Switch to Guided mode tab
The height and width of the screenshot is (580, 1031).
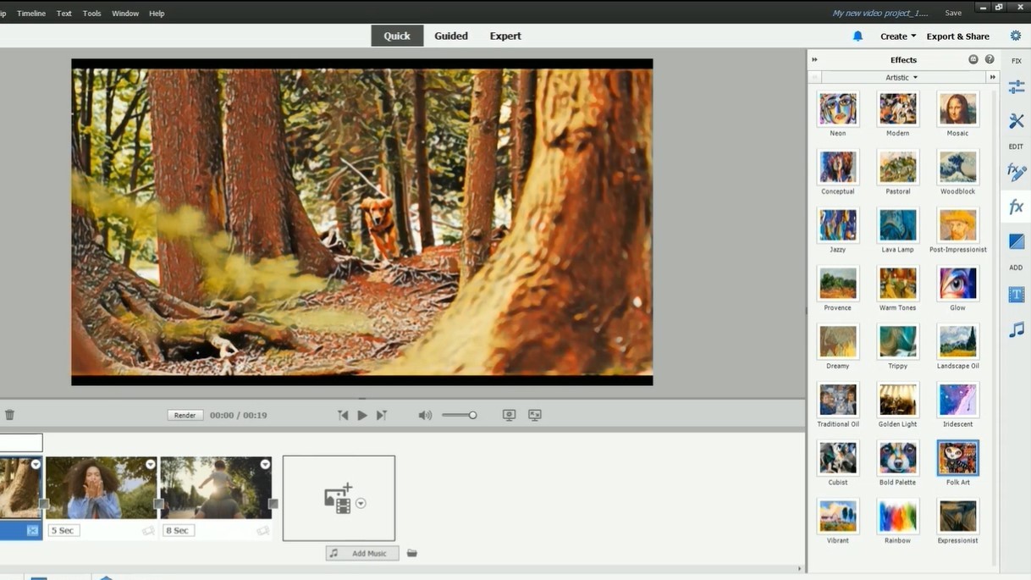pos(451,36)
